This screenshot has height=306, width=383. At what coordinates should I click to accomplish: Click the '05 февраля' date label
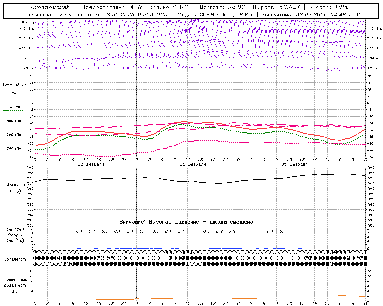pos(294,164)
